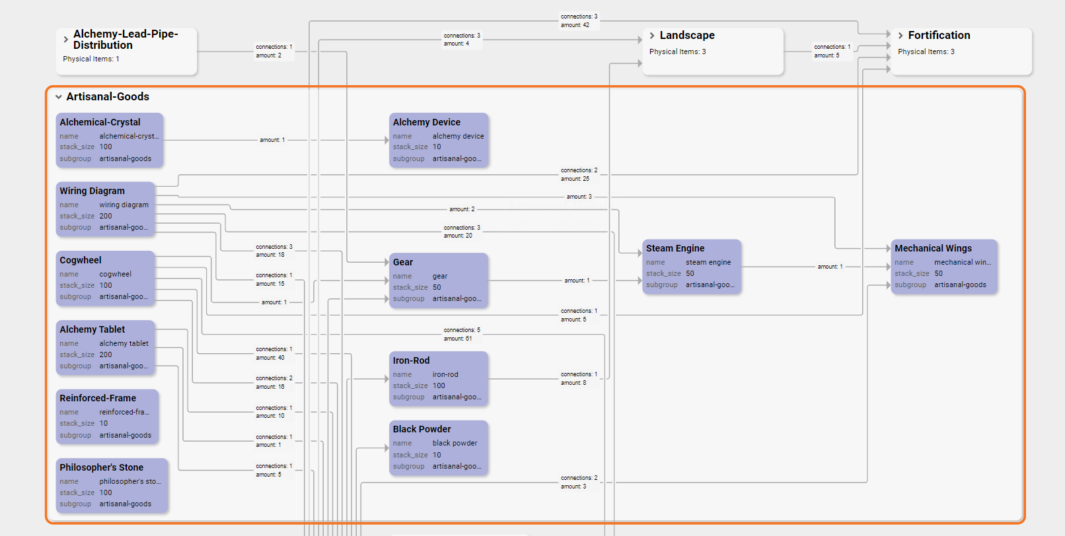
Task: Select the Wiring Diagram node title
Action: coord(92,191)
